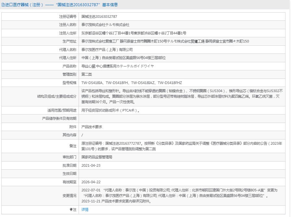The image size is (291, 217).
Task: Click expiry date 2026-04-22
Action: tap(91, 182)
